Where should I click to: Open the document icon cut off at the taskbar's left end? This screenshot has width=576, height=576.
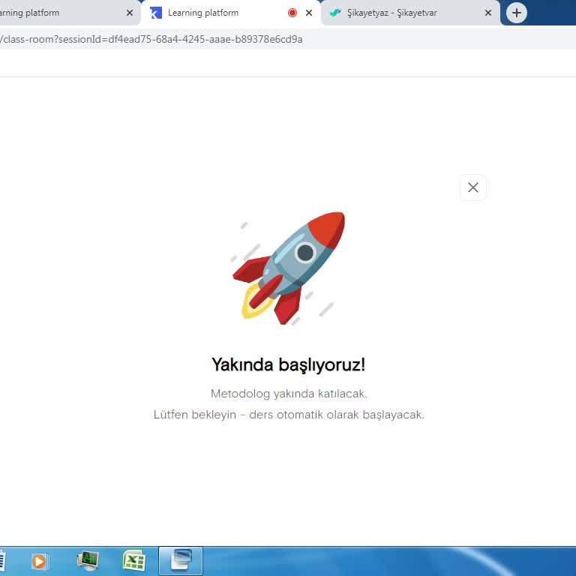click(2, 561)
